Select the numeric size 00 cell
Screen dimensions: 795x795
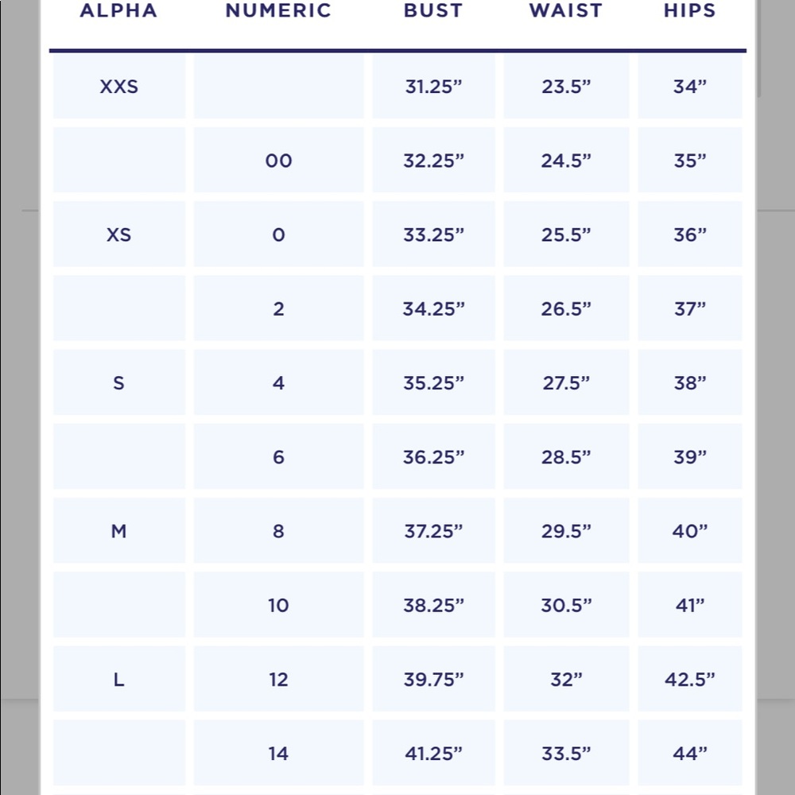point(278,161)
